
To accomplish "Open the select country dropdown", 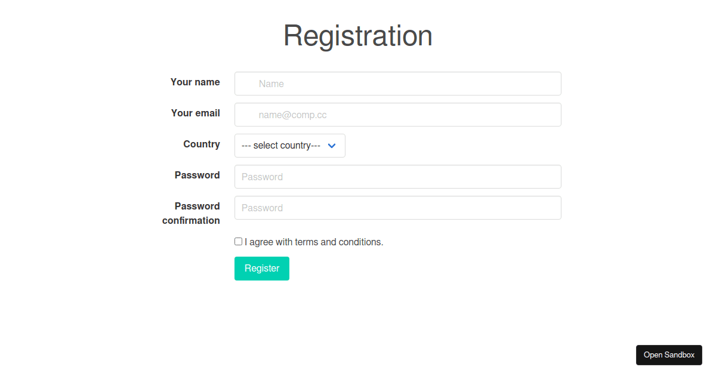I will 289,146.
